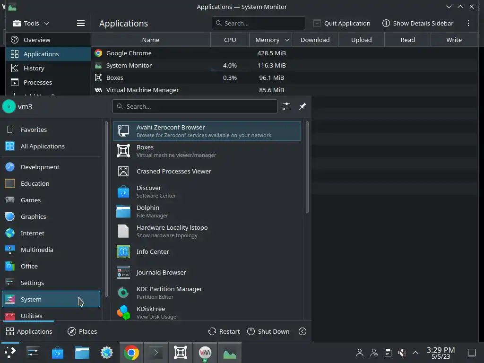Open Virtual Machine Manager taskbar icon

tap(205, 353)
